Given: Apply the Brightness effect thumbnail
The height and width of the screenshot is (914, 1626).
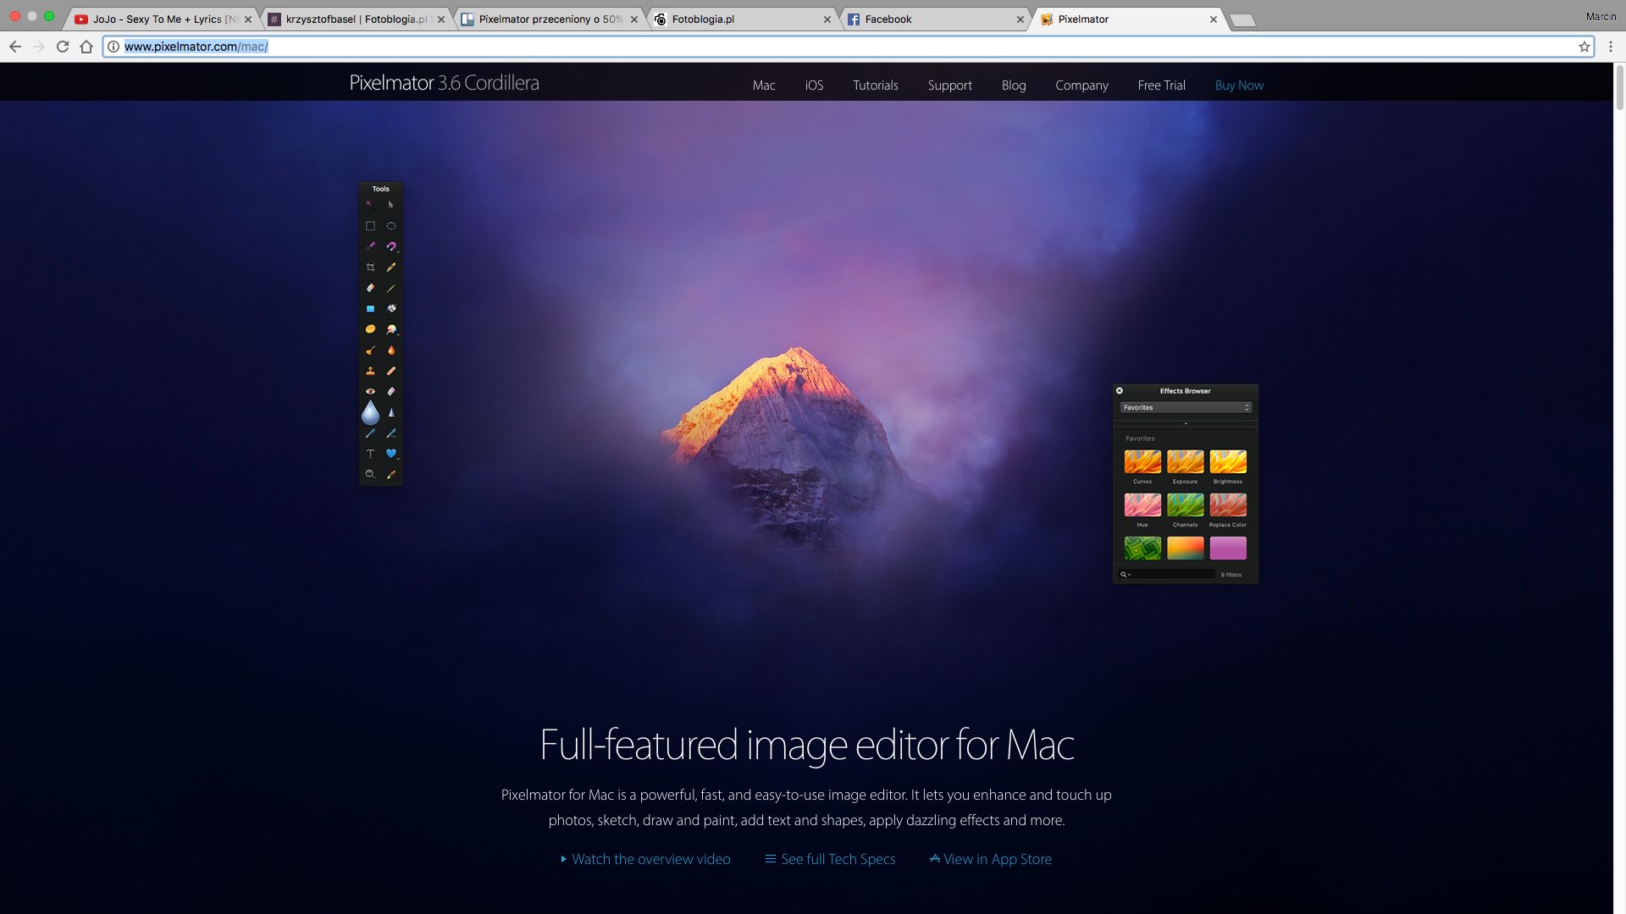Looking at the screenshot, I should coord(1228,461).
